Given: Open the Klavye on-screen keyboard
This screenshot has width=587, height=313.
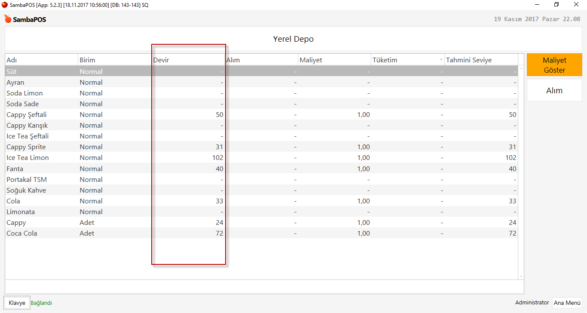Looking at the screenshot, I should 17,303.
